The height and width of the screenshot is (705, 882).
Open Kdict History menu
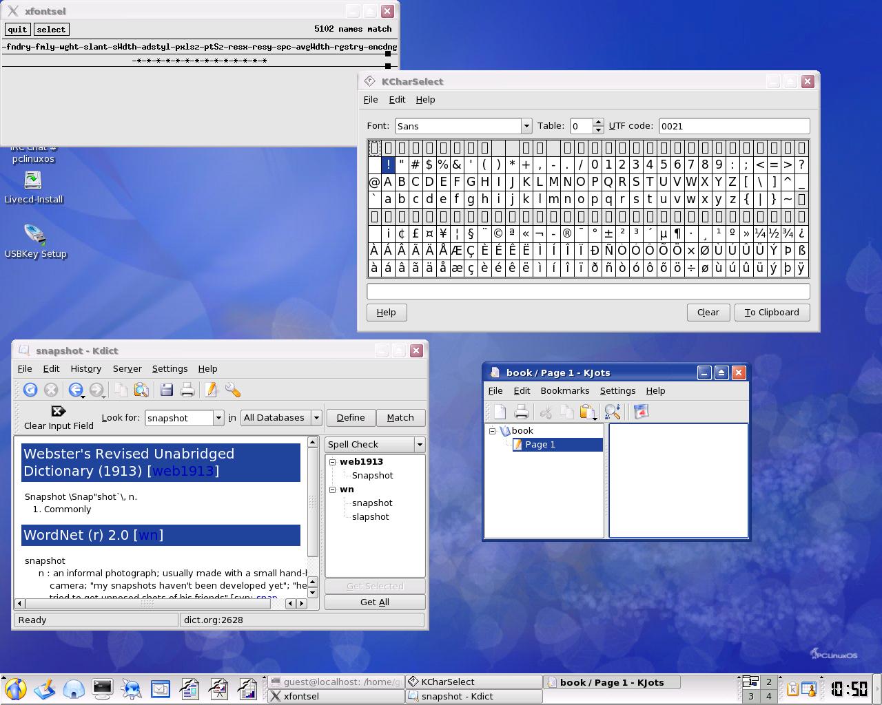tap(85, 369)
